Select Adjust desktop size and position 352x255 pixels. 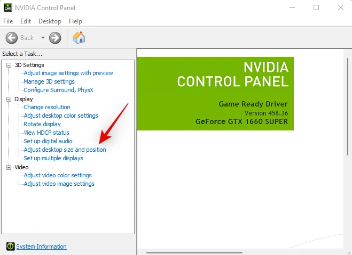65,150
